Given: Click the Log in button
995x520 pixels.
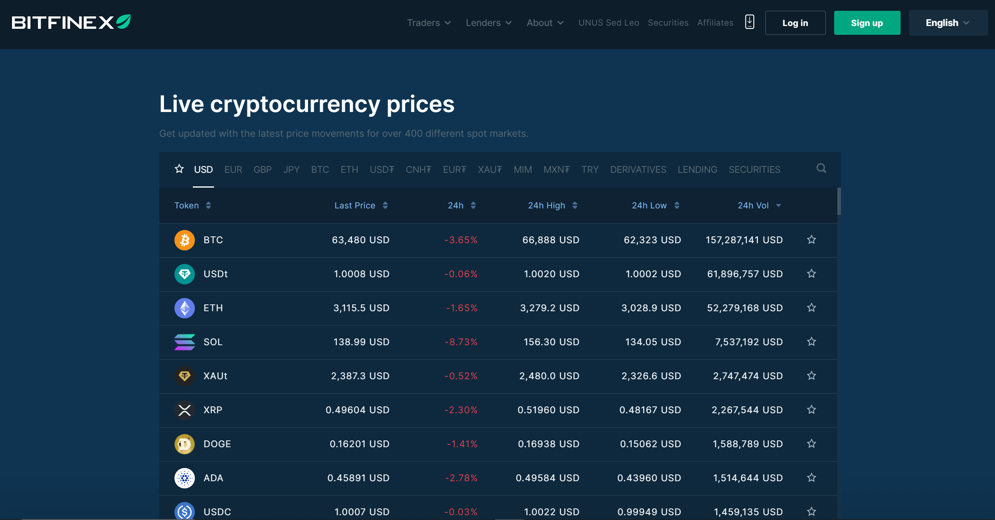Looking at the screenshot, I should (x=795, y=23).
